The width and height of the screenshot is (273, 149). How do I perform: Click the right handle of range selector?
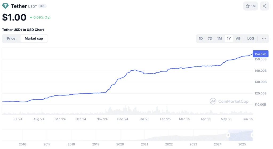[x=252, y=135]
